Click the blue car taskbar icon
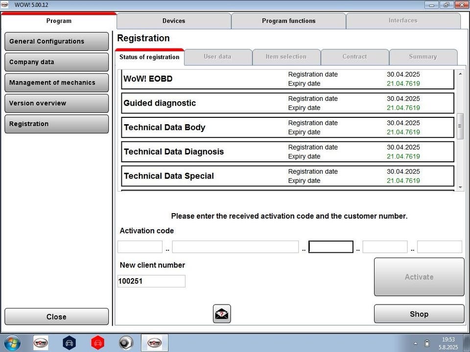Viewport: 470px width, 352px height. coord(69,343)
